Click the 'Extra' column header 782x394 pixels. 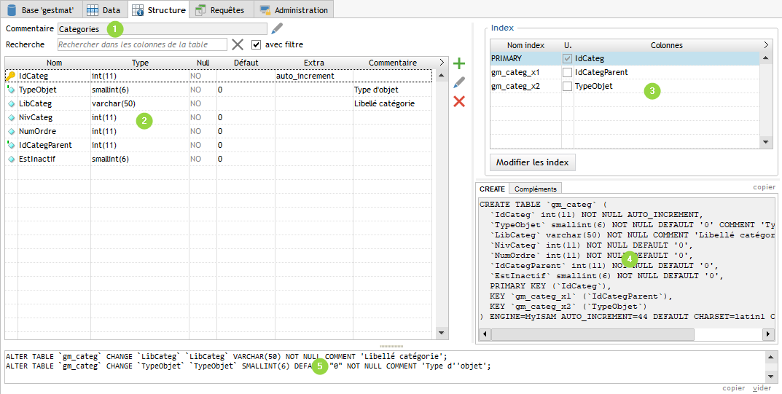[x=314, y=62]
